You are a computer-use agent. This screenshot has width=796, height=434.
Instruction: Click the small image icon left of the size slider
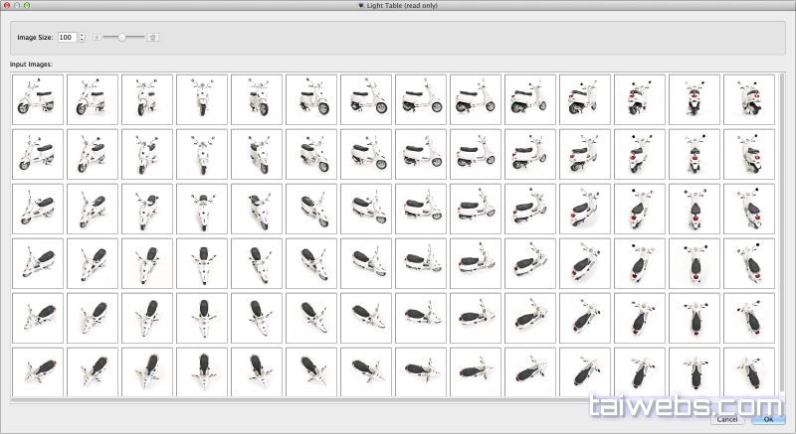[97, 37]
